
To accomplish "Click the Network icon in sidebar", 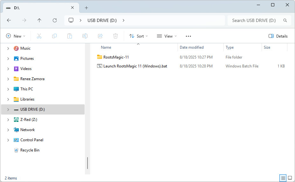I will 16,130.
